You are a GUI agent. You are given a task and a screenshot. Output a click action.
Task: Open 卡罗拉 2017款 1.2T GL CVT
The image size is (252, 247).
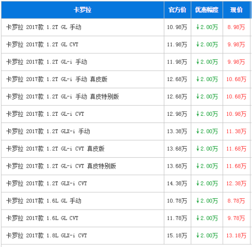pos(42,45)
